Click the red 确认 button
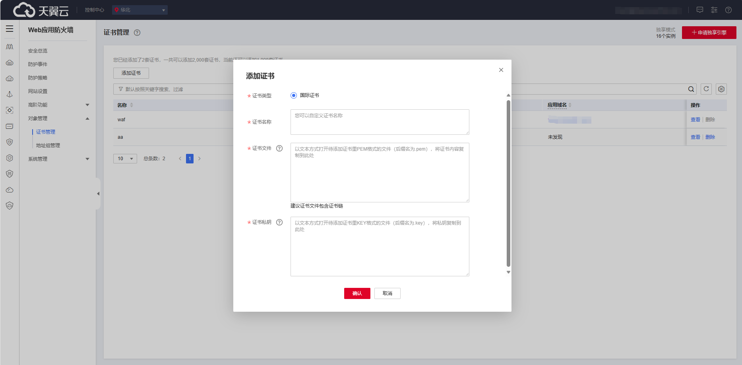Image resolution: width=742 pixels, height=365 pixels. (357, 293)
